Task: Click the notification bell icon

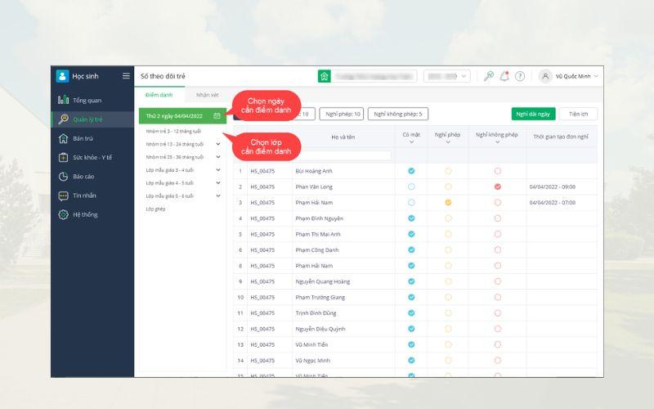Action: [x=504, y=76]
